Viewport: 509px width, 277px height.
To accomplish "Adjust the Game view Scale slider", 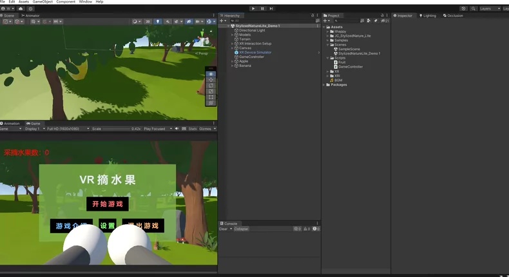I will point(116,129).
